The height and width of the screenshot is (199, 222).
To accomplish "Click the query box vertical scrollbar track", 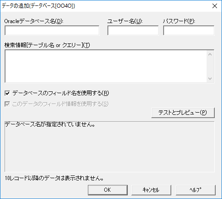I will (210, 66).
